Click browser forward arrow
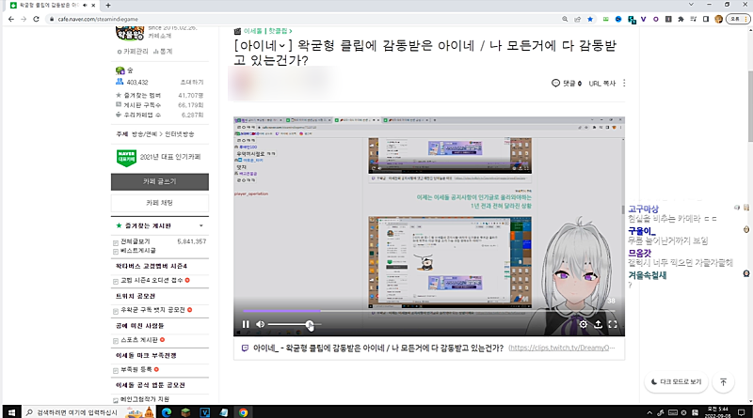The height and width of the screenshot is (418, 753). click(x=24, y=19)
